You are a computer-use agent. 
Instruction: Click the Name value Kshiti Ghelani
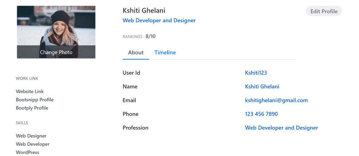pyautogui.click(x=262, y=87)
